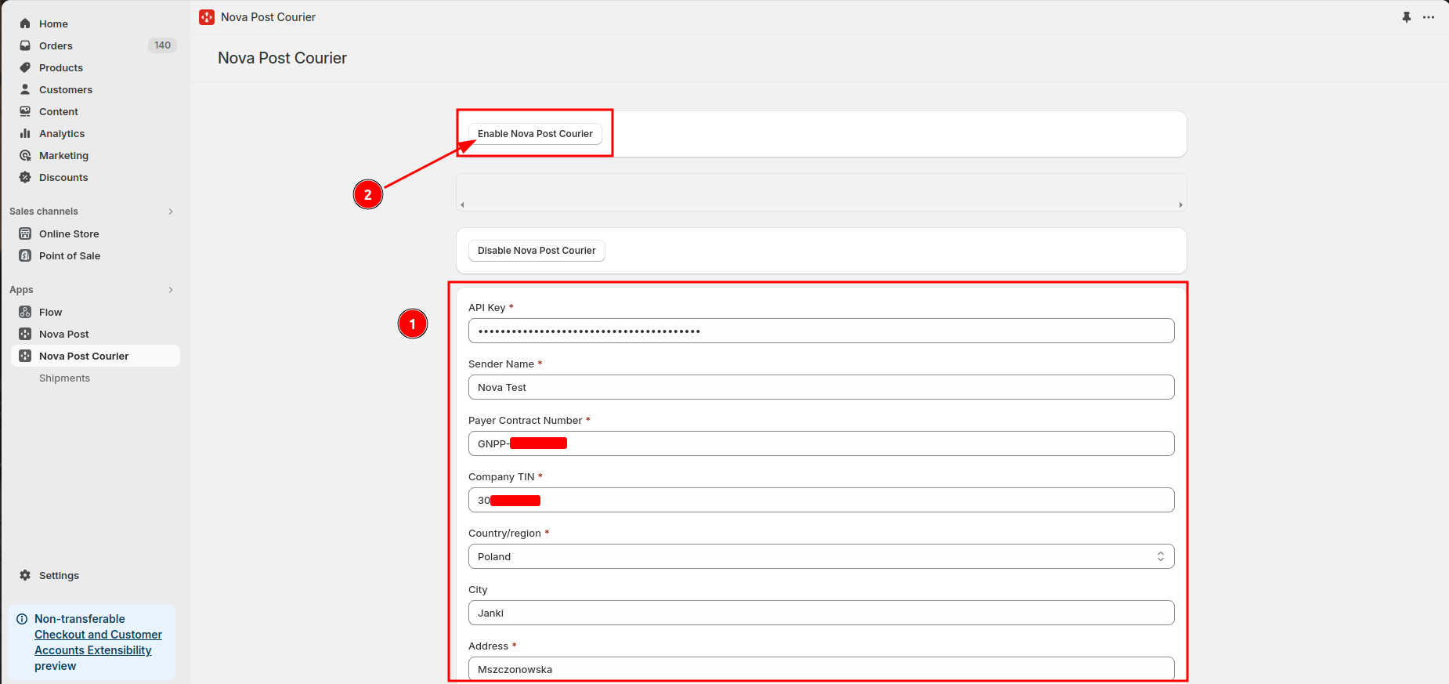Click the info icon in the notice banner
1449x684 pixels.
(x=22, y=619)
